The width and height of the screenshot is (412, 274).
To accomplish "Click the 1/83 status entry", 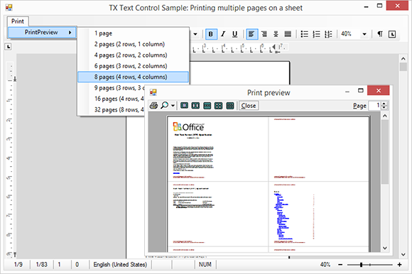I will [x=41, y=265].
